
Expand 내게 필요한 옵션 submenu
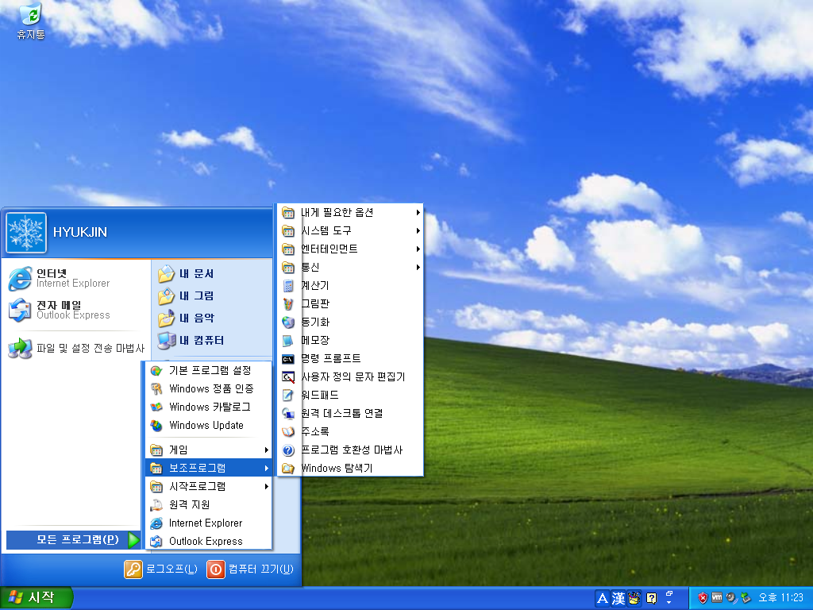click(350, 213)
